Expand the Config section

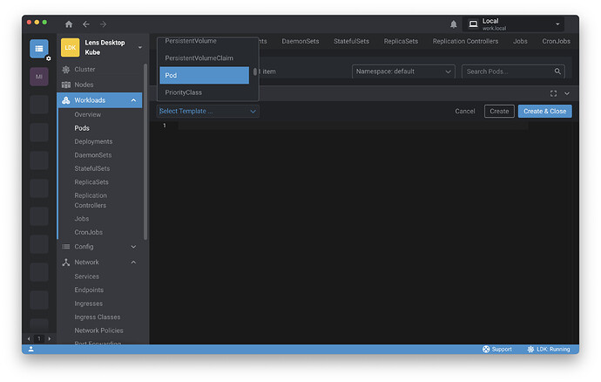133,247
